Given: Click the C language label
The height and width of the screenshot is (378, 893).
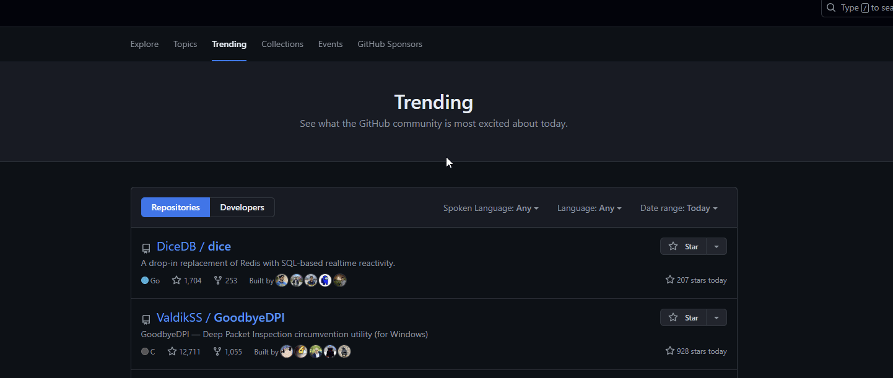Looking at the screenshot, I should [x=148, y=351].
